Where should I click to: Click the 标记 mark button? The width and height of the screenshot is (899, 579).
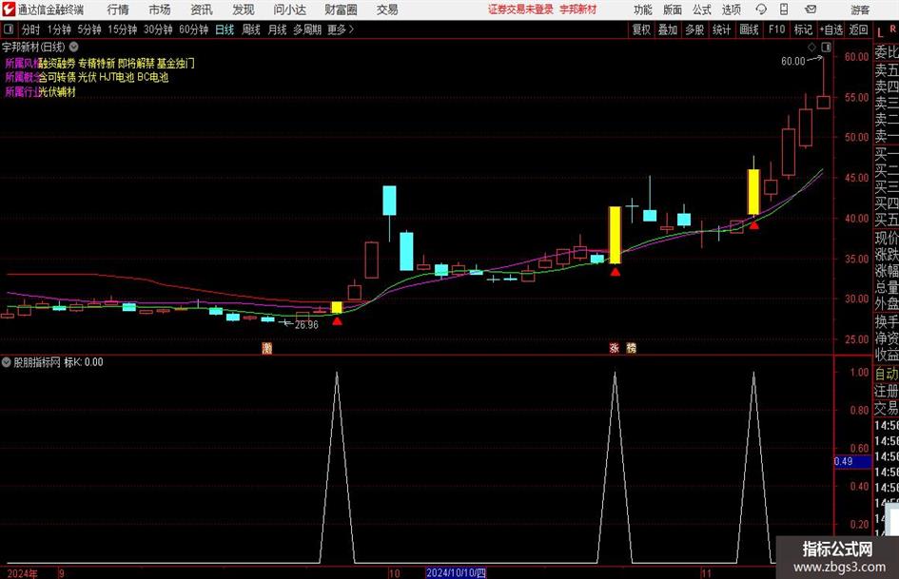point(803,29)
